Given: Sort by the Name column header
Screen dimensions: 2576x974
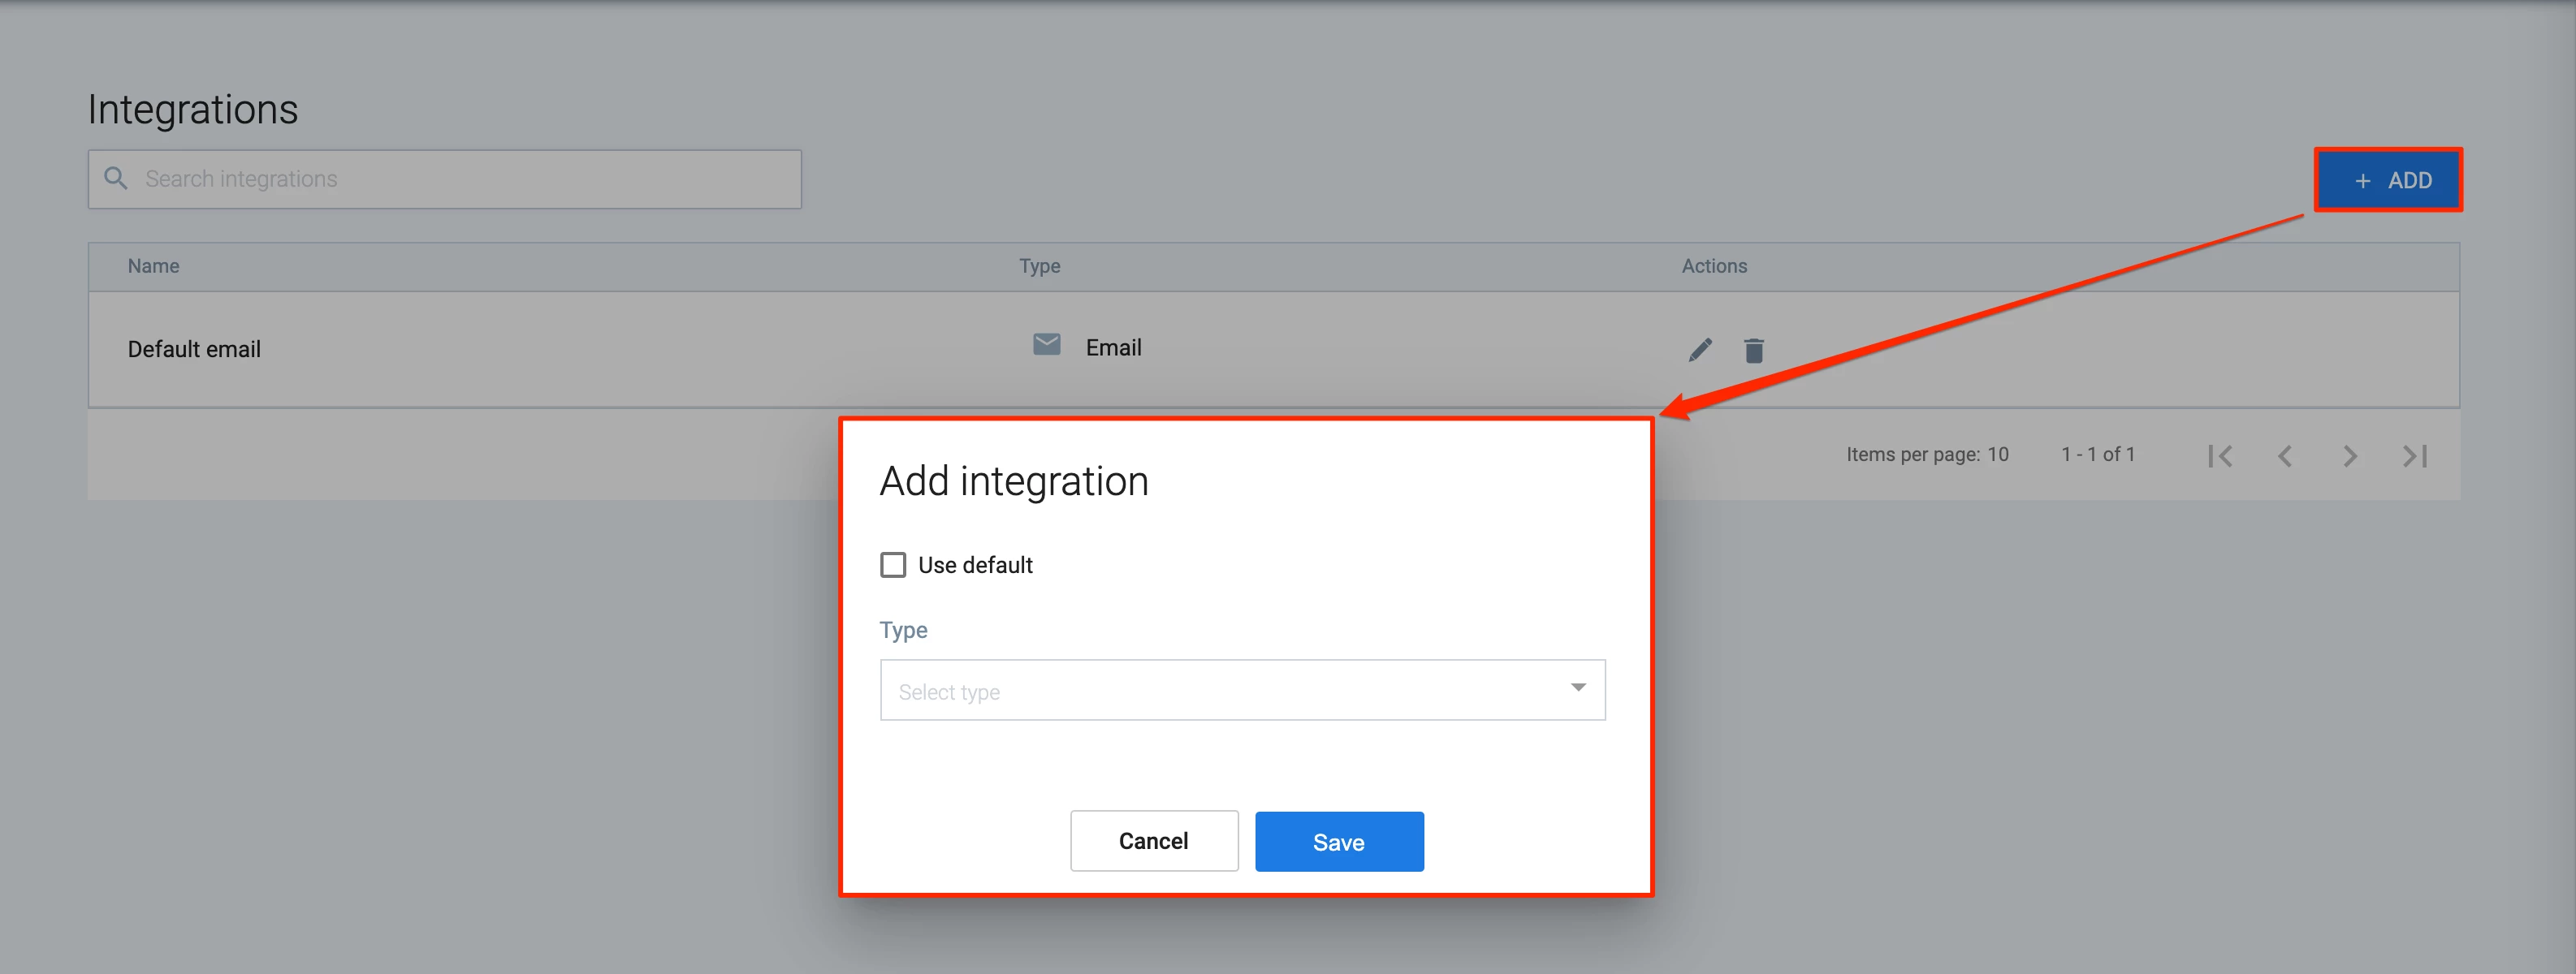Looking at the screenshot, I should pos(153,265).
